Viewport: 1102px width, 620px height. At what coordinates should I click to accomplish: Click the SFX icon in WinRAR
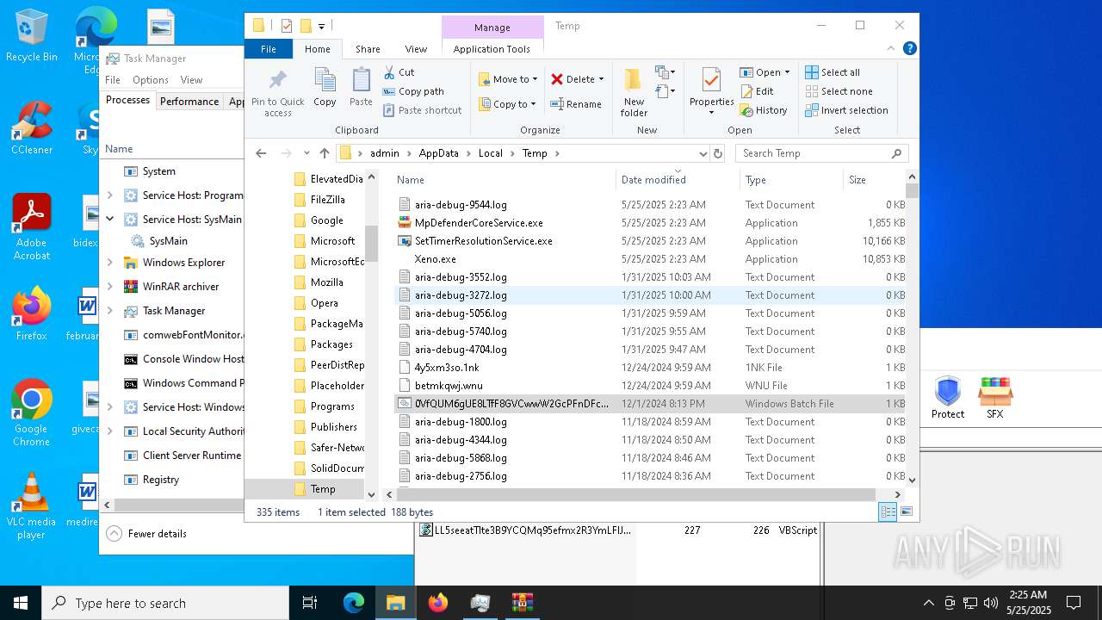tap(995, 398)
